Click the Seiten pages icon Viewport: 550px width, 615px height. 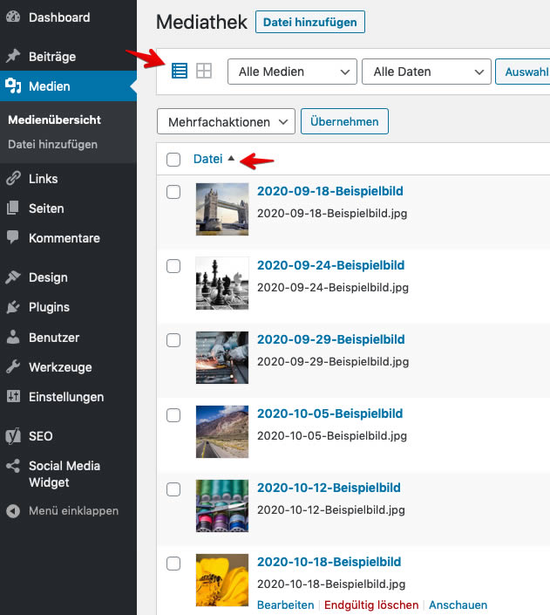(13, 208)
